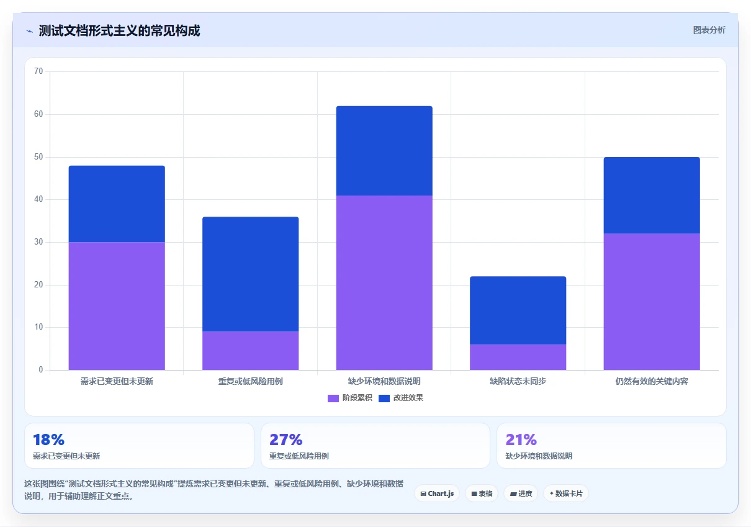The image size is (751, 527).
Task: Click the 18% stat value
Action: pos(48,440)
